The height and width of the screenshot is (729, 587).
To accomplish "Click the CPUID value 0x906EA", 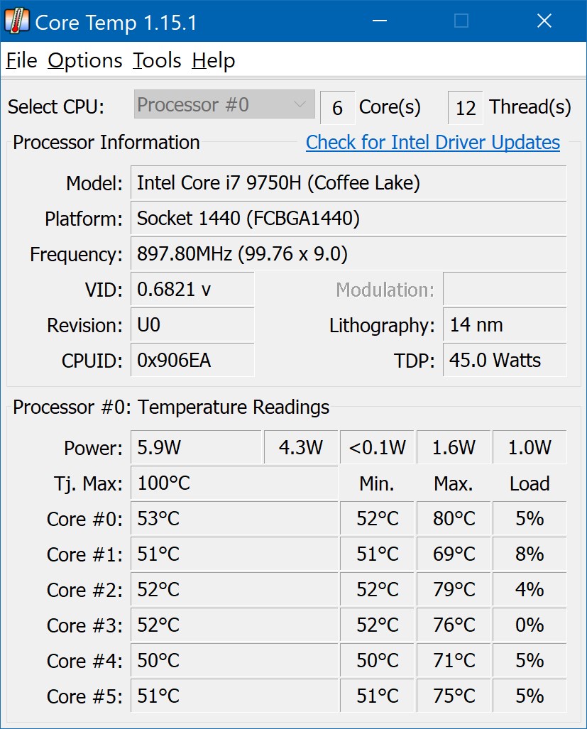I will pyautogui.click(x=192, y=361).
